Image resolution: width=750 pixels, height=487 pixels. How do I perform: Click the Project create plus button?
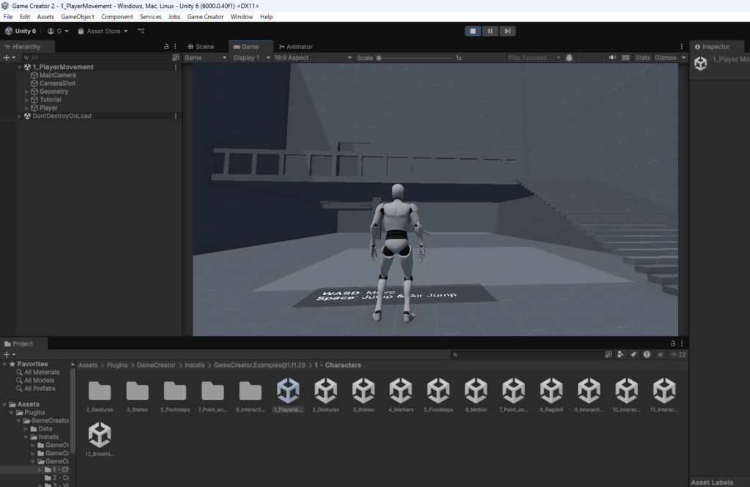click(x=9, y=355)
